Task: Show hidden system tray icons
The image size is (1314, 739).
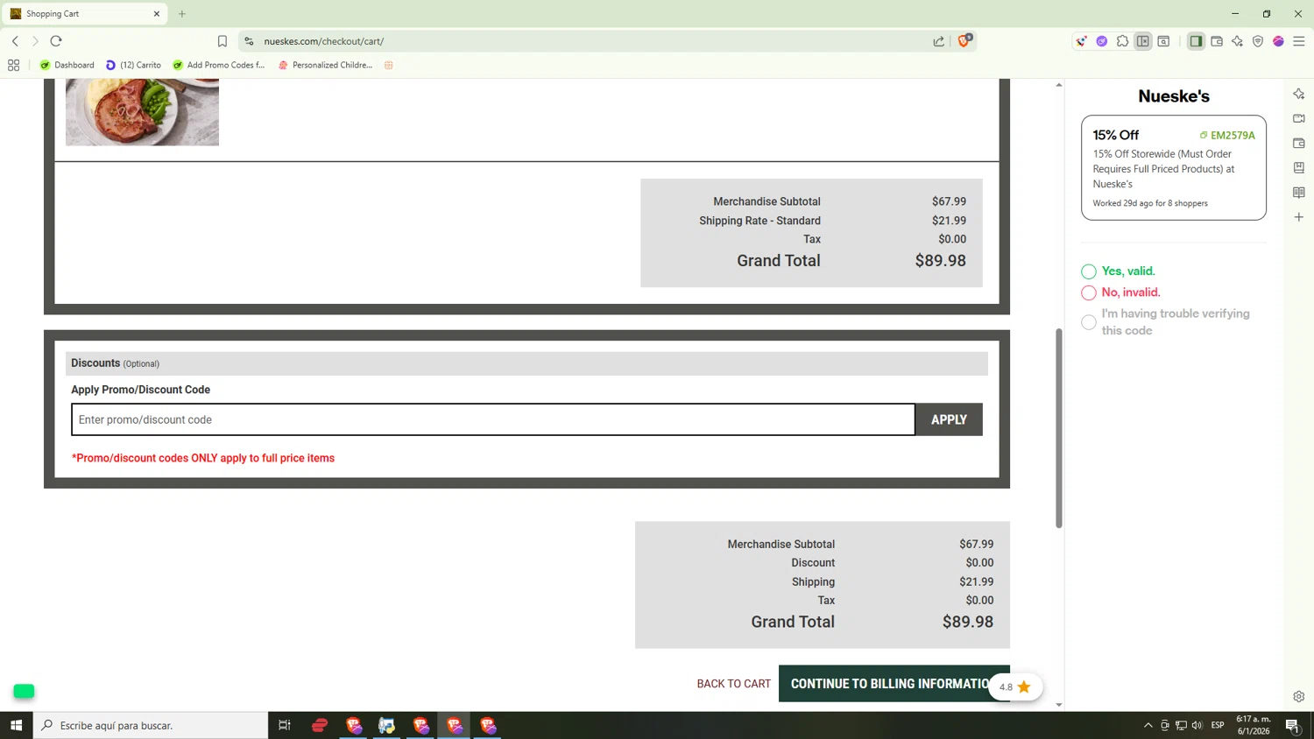Action: click(x=1148, y=725)
